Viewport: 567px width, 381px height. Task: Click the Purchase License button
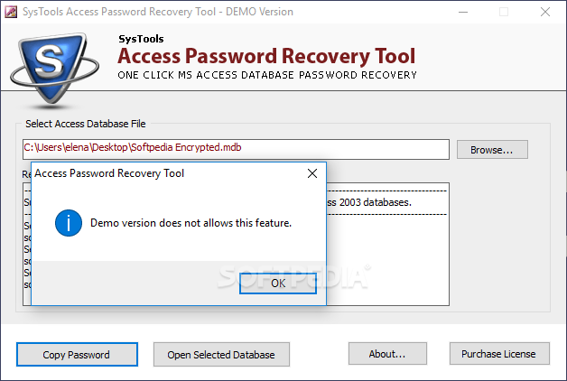point(499,354)
